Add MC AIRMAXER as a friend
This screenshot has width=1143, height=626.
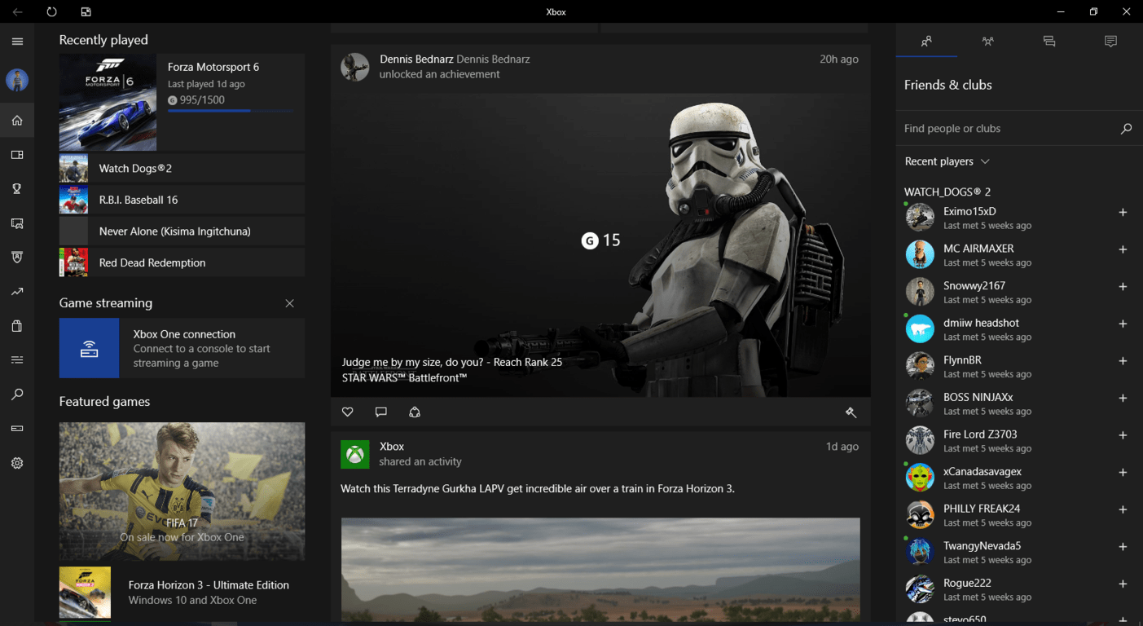(x=1123, y=249)
